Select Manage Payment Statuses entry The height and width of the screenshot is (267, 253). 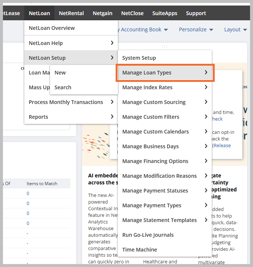(165, 191)
